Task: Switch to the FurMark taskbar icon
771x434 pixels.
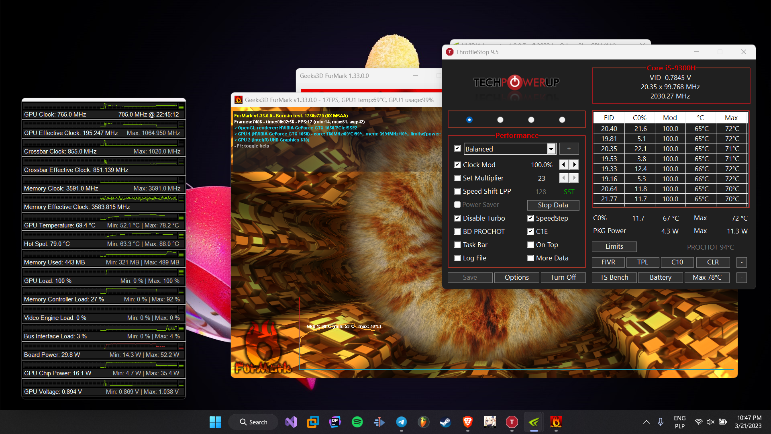Action: coord(556,422)
